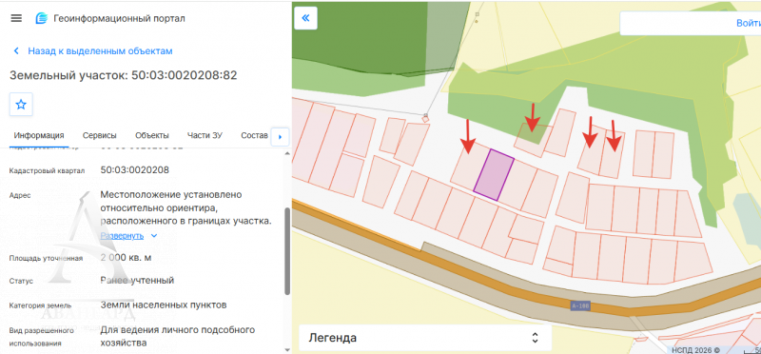Click cadastral quarter value 50:03:0020208
761x354 pixels.
pyautogui.click(x=135, y=170)
